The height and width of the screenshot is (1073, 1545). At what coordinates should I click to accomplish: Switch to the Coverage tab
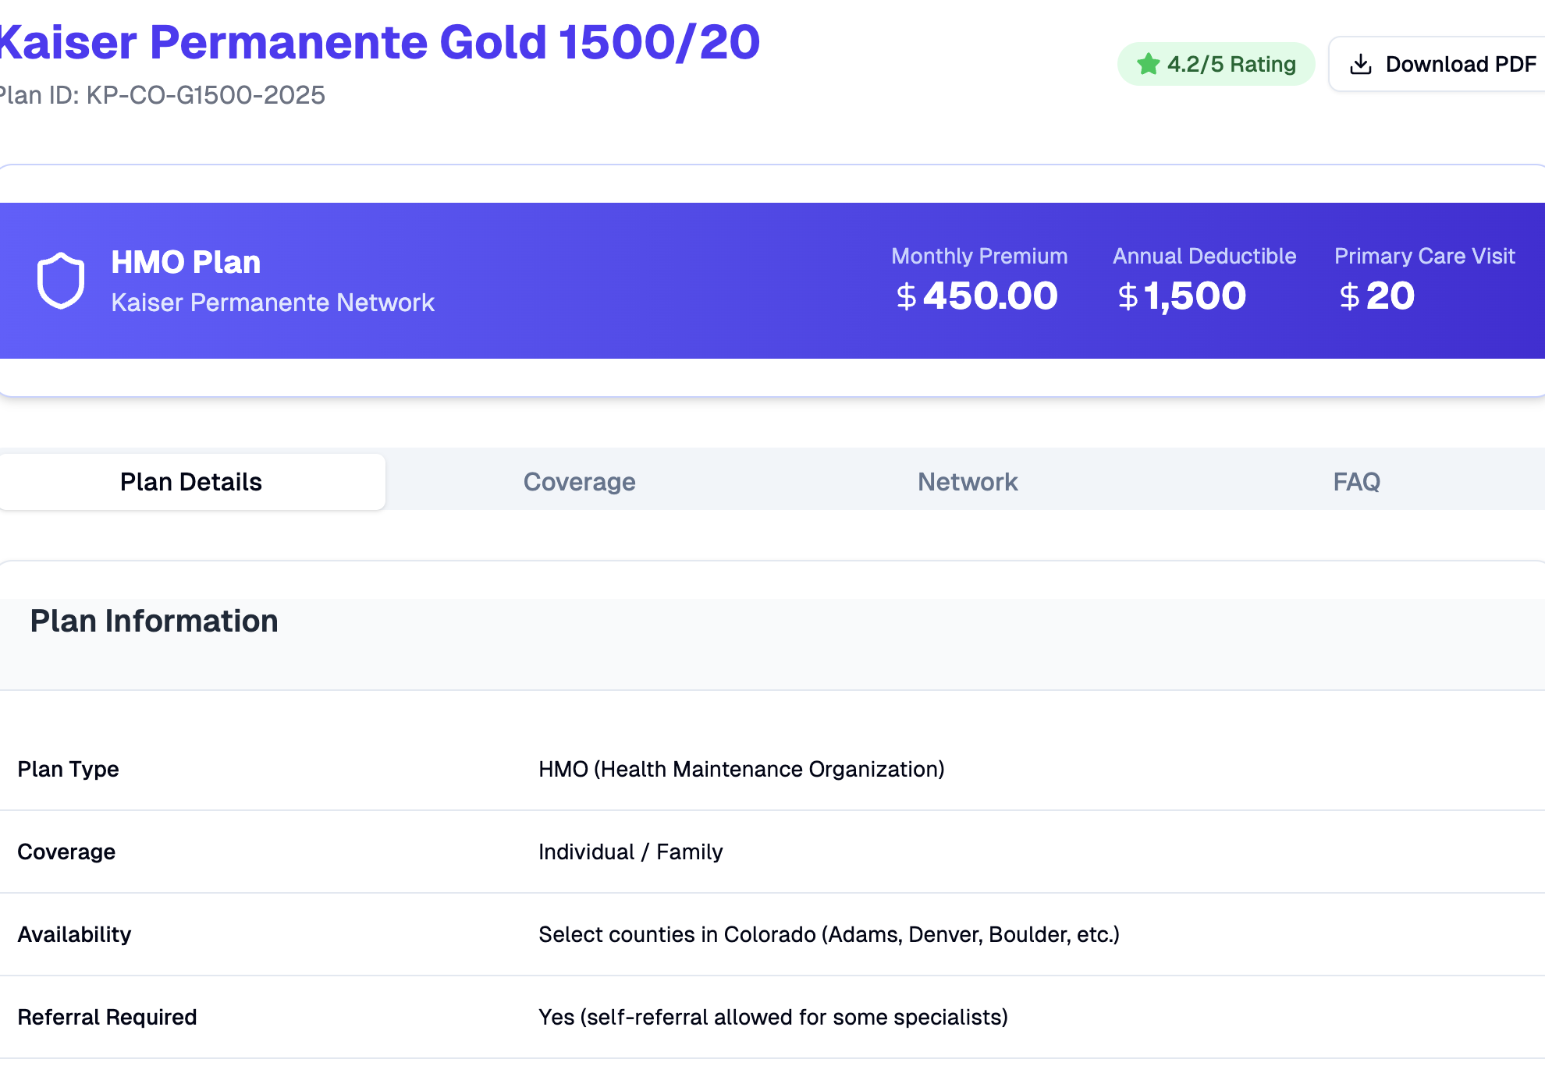(579, 482)
